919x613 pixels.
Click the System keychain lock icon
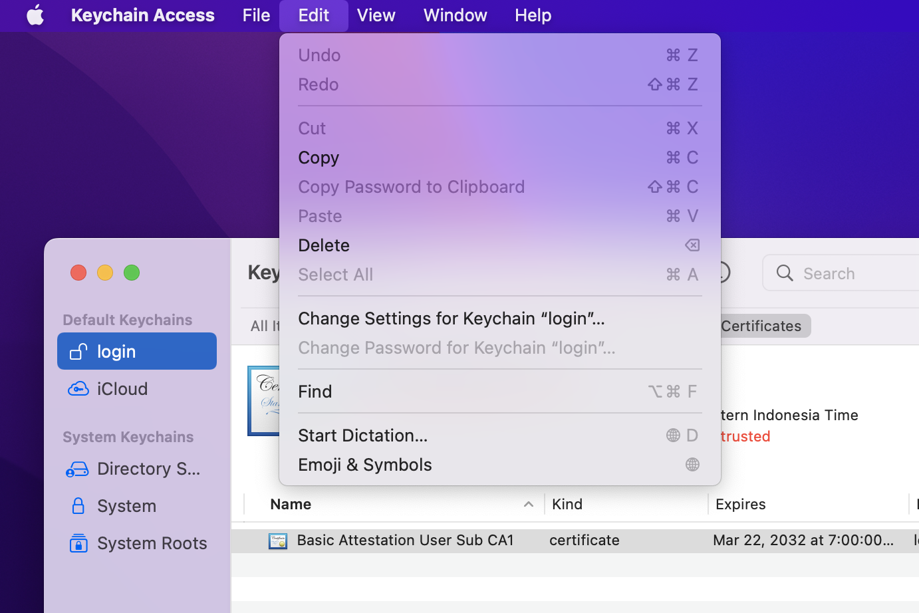tap(78, 506)
